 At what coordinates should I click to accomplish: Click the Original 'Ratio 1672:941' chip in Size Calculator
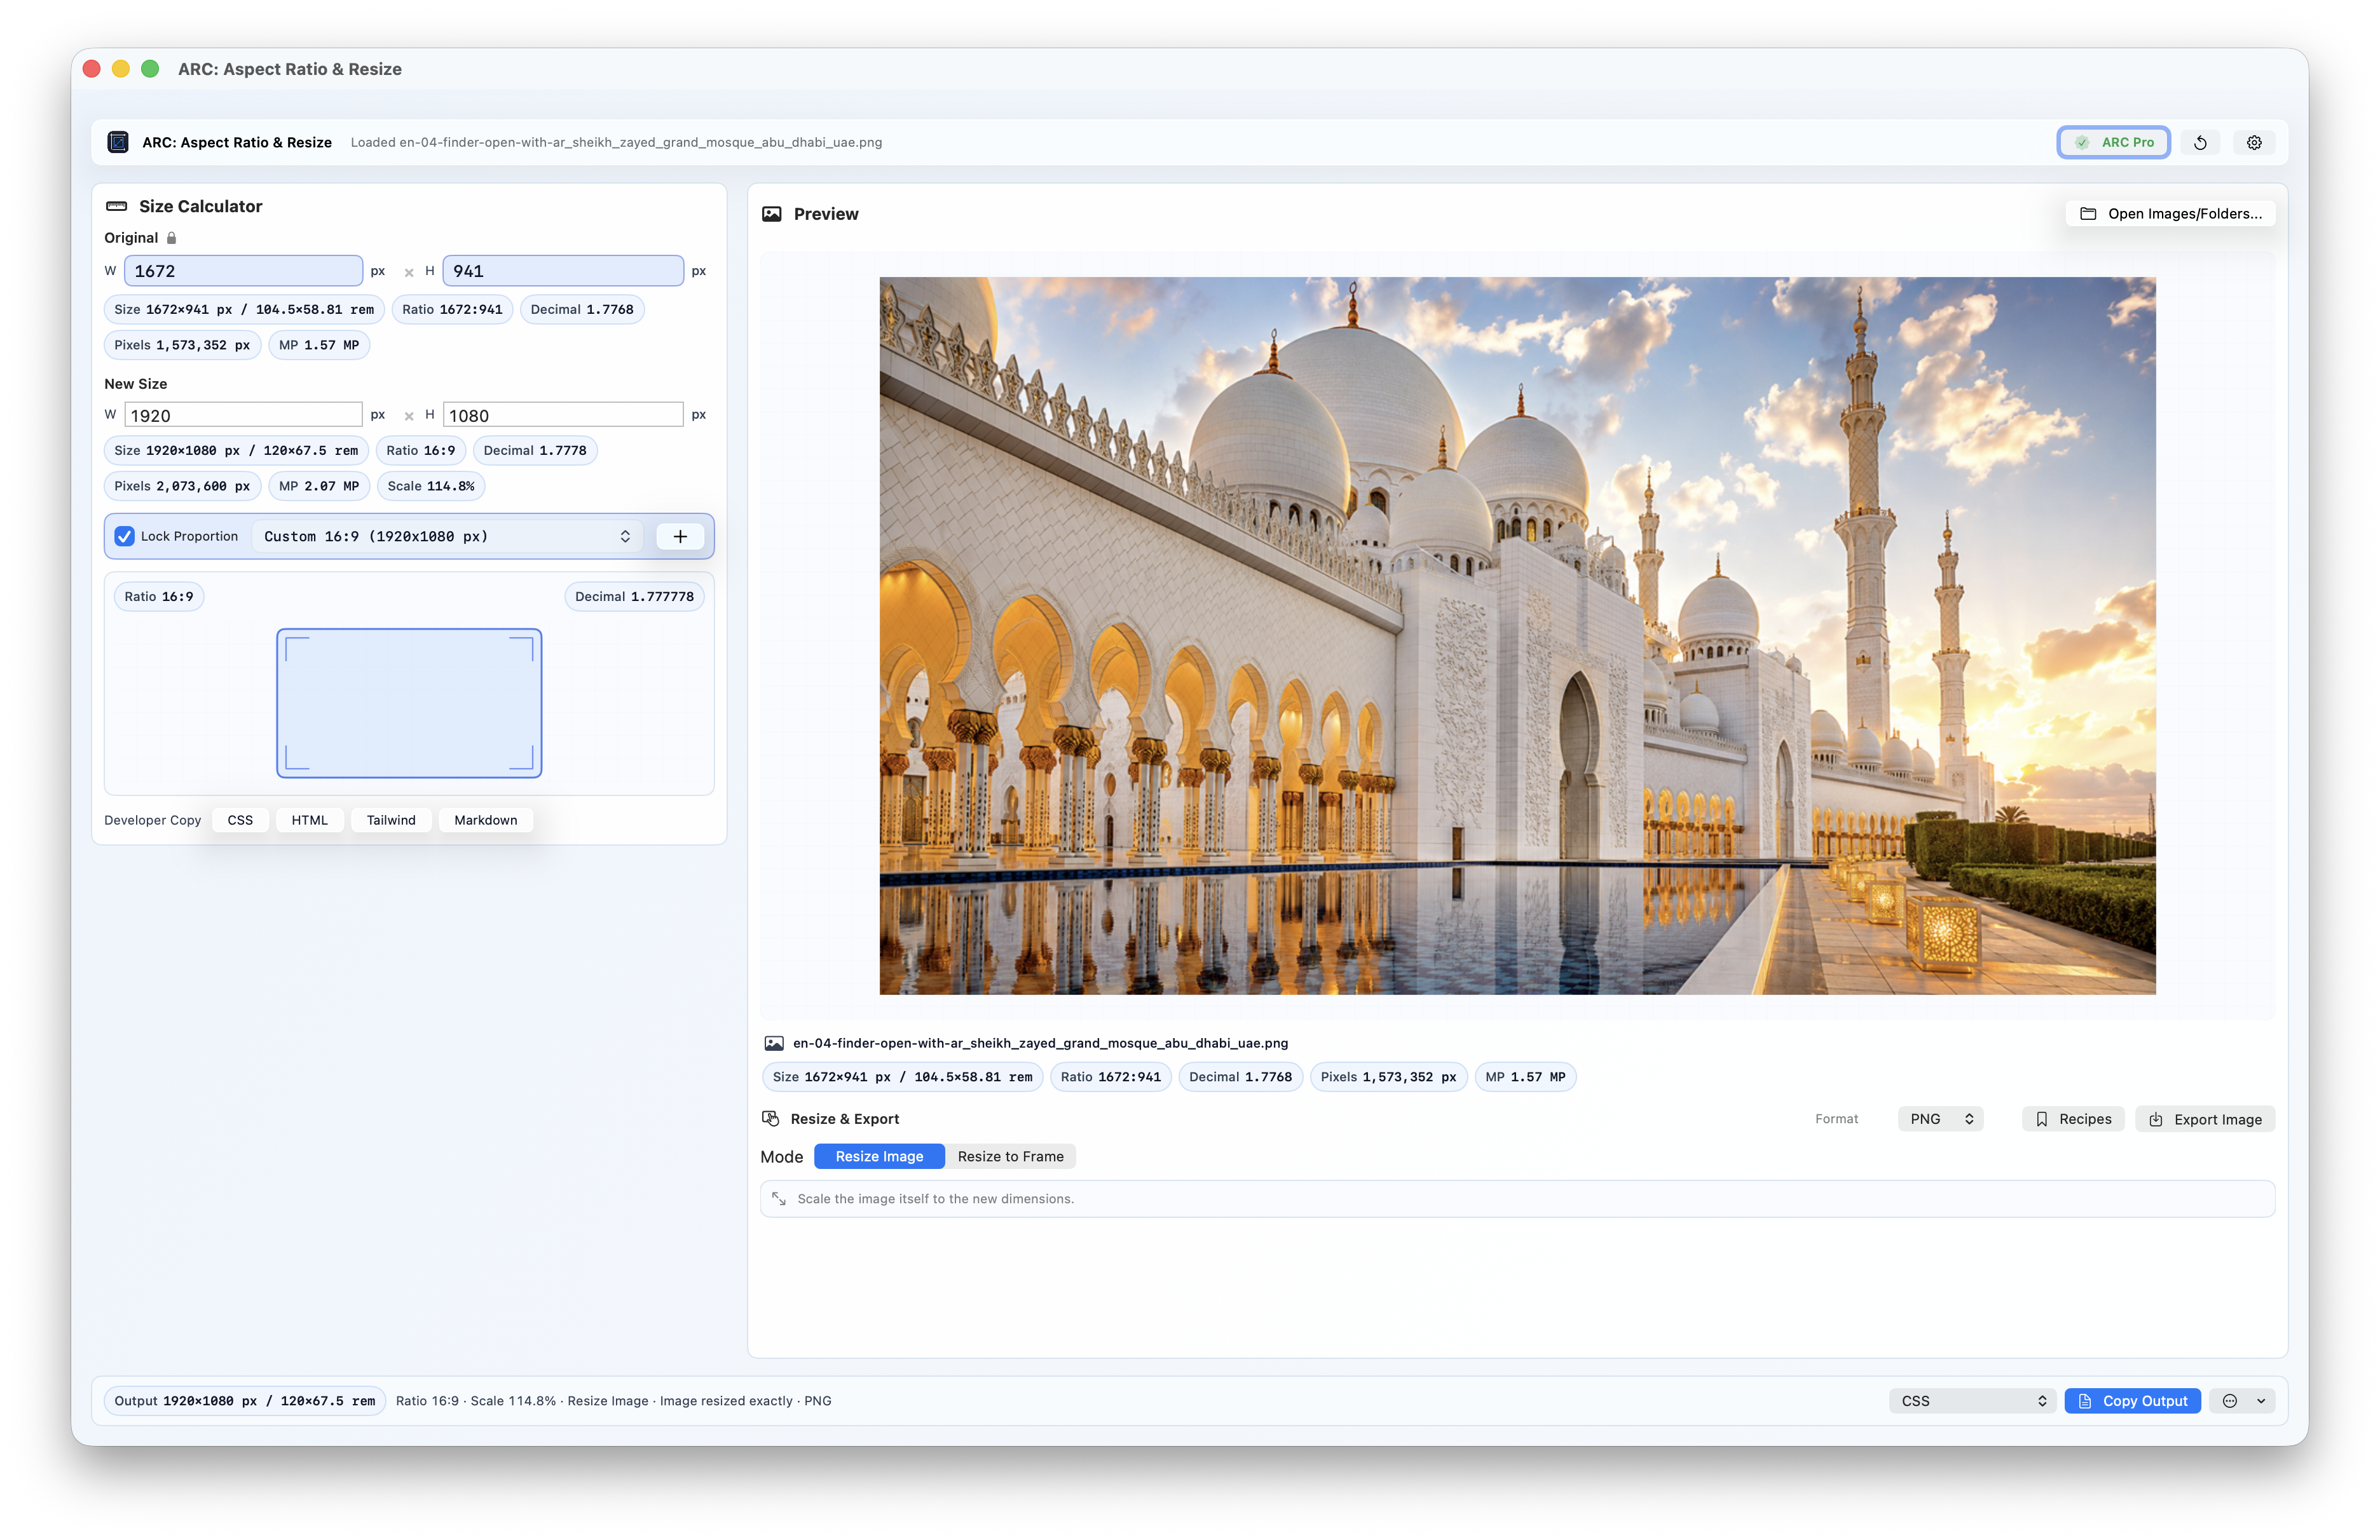(452, 310)
